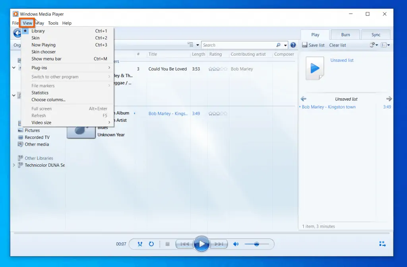The width and height of the screenshot is (407, 267).
Task: Clear the current playlist with Clear list
Action: click(337, 45)
